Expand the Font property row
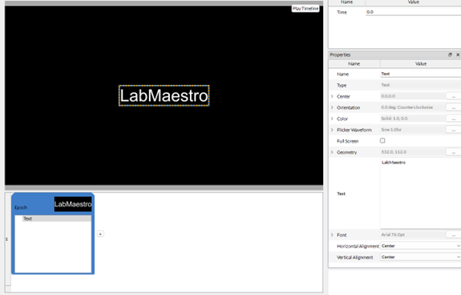 (x=332, y=235)
